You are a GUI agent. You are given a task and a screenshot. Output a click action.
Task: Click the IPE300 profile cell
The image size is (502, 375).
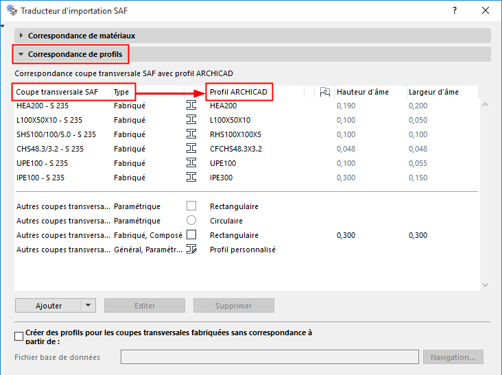pos(222,178)
